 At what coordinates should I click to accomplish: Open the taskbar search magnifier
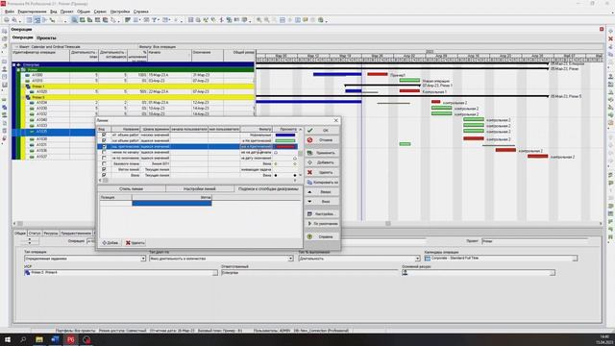pyautogui.click(x=23, y=339)
